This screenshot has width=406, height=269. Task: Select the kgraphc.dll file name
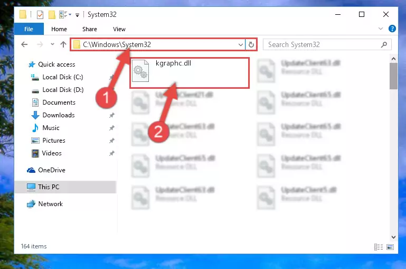pos(173,63)
